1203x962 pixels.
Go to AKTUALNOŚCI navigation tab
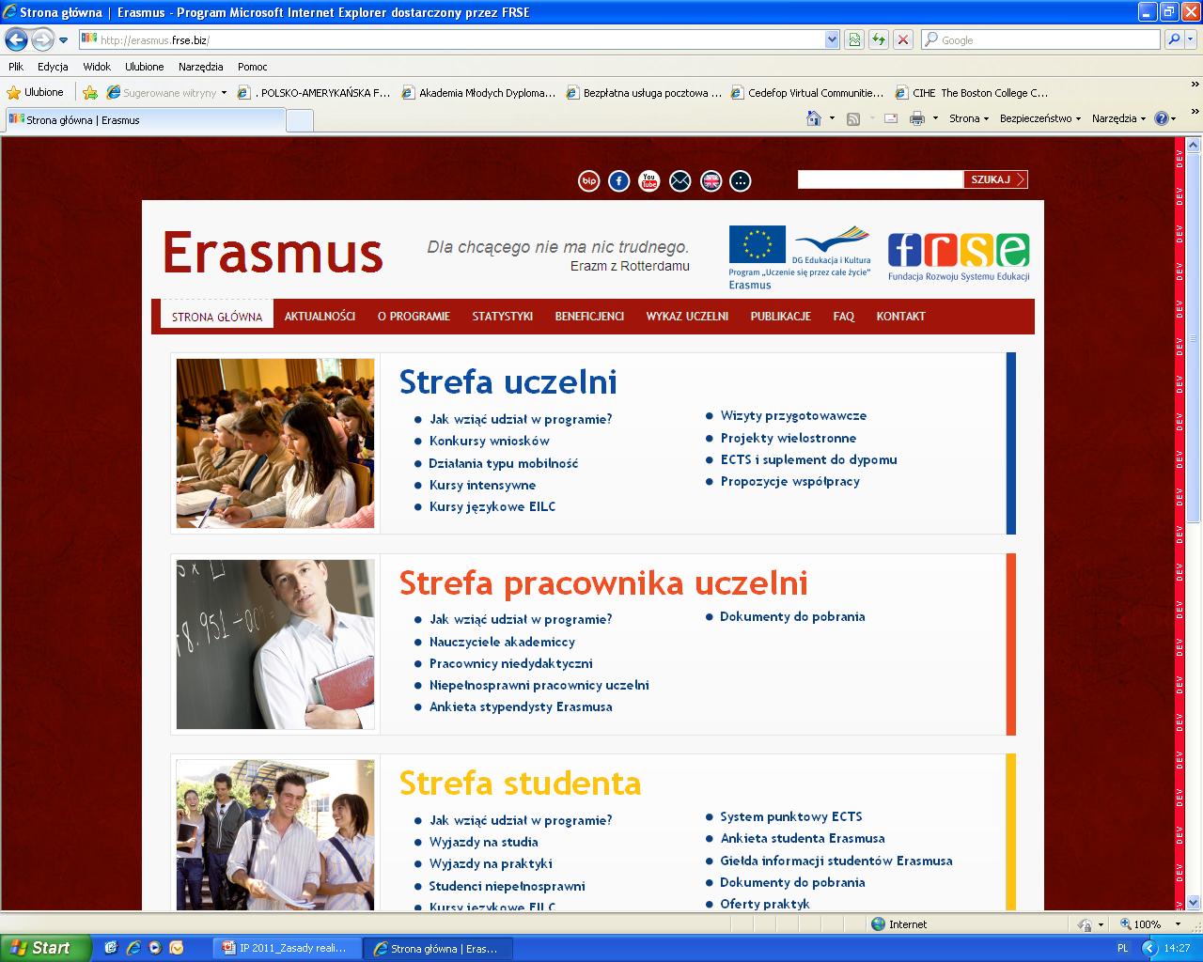pos(320,317)
